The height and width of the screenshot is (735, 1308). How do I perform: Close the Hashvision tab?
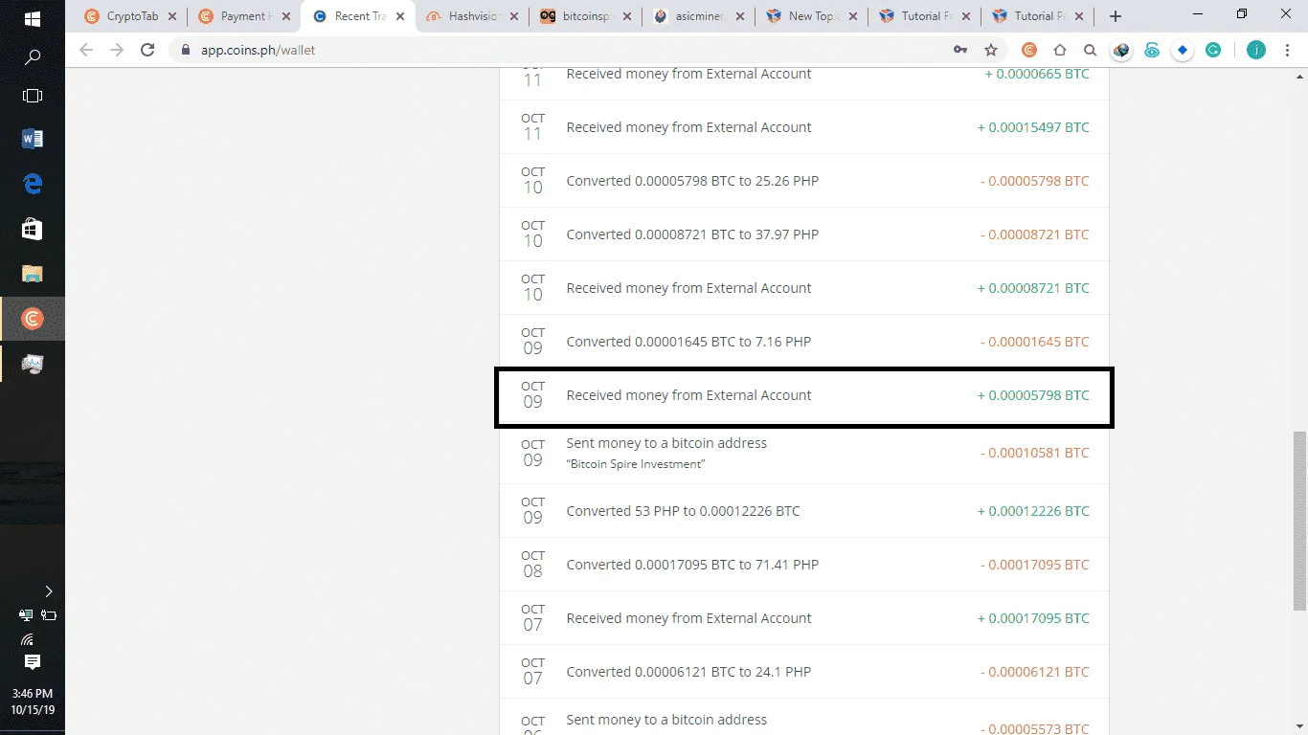pyautogui.click(x=515, y=16)
